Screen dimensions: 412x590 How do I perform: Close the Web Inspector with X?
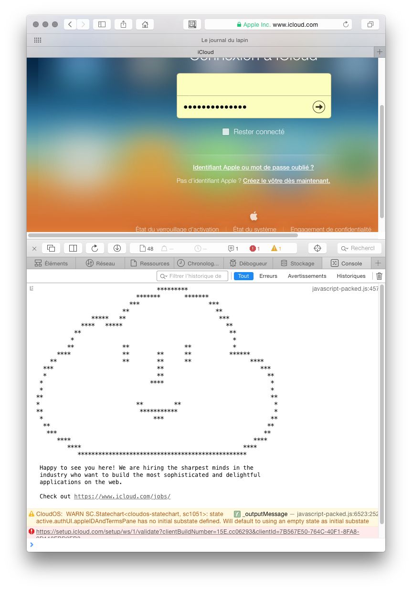click(34, 248)
